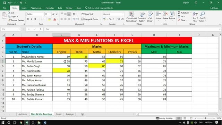Add a new sheet

(x=83, y=114)
